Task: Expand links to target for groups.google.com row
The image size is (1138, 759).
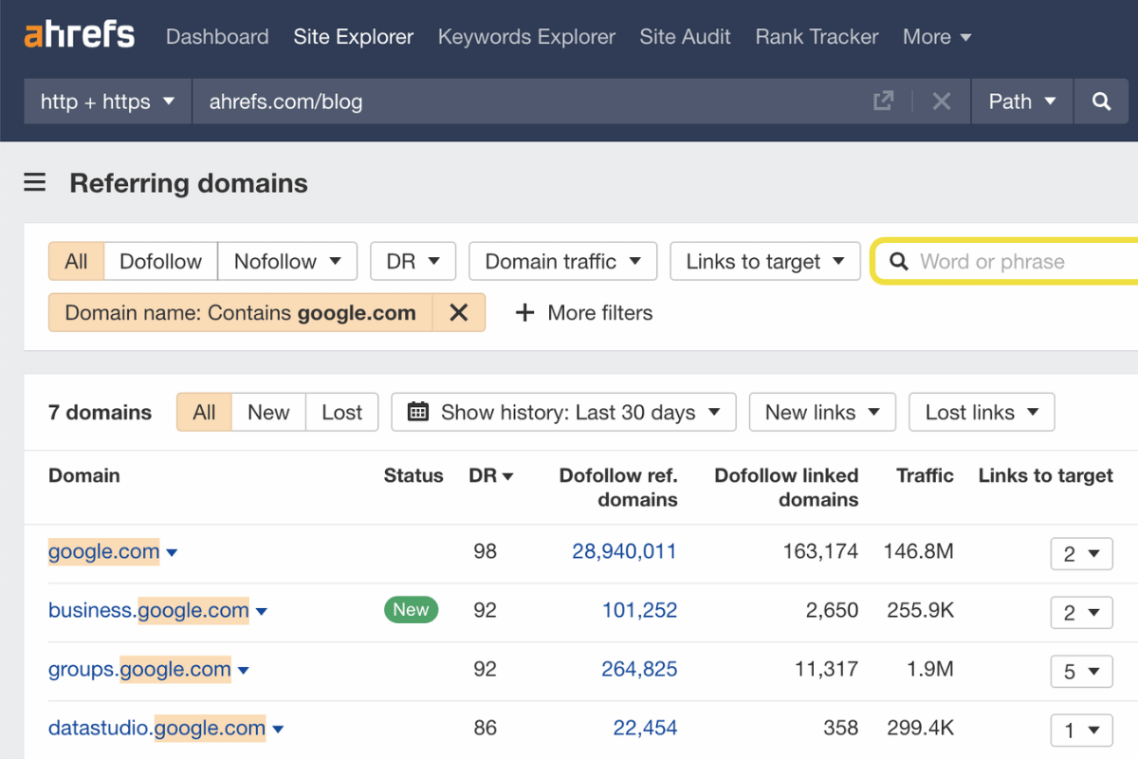Action: (1081, 672)
